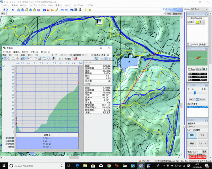
Task: Click the 3D display icon in profile window
Action: 96,59
